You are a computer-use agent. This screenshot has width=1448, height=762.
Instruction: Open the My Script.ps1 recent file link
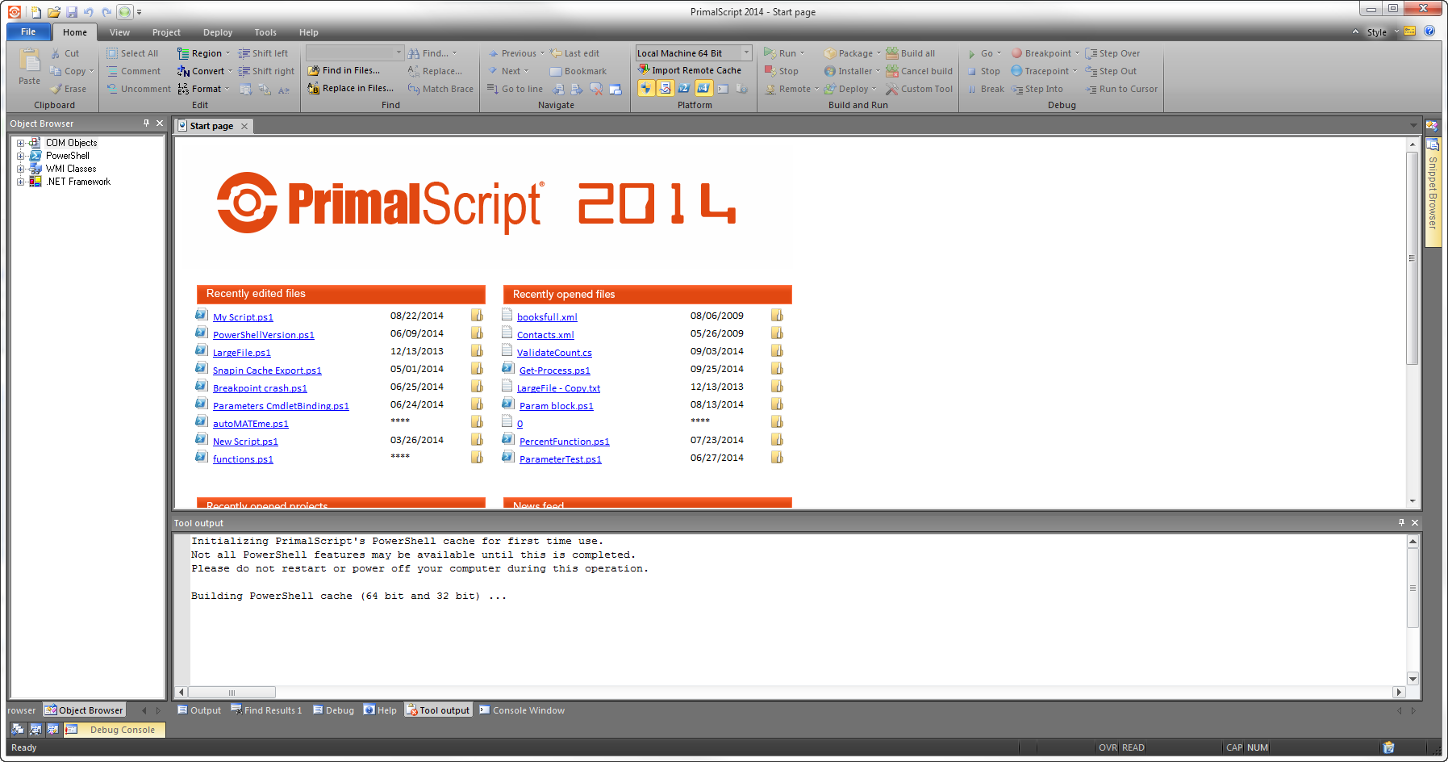[243, 317]
